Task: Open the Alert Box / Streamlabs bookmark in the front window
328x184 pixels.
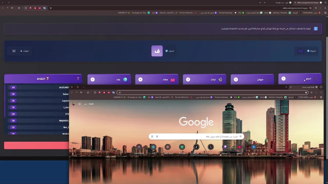Action: (278, 97)
